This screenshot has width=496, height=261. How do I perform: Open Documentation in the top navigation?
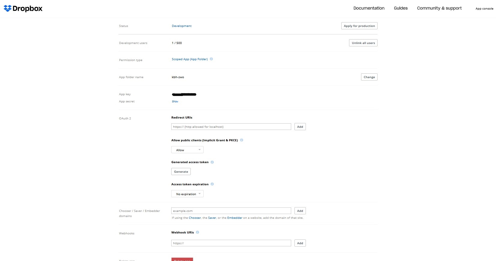pyautogui.click(x=369, y=8)
